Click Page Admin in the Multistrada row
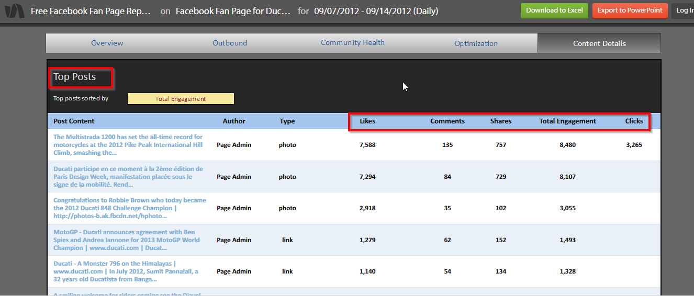The image size is (694, 296). coord(234,145)
